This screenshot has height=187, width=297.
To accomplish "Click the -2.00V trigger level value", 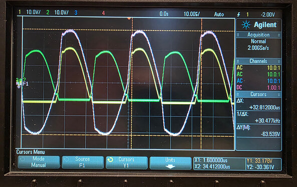I will (x=267, y=14).
